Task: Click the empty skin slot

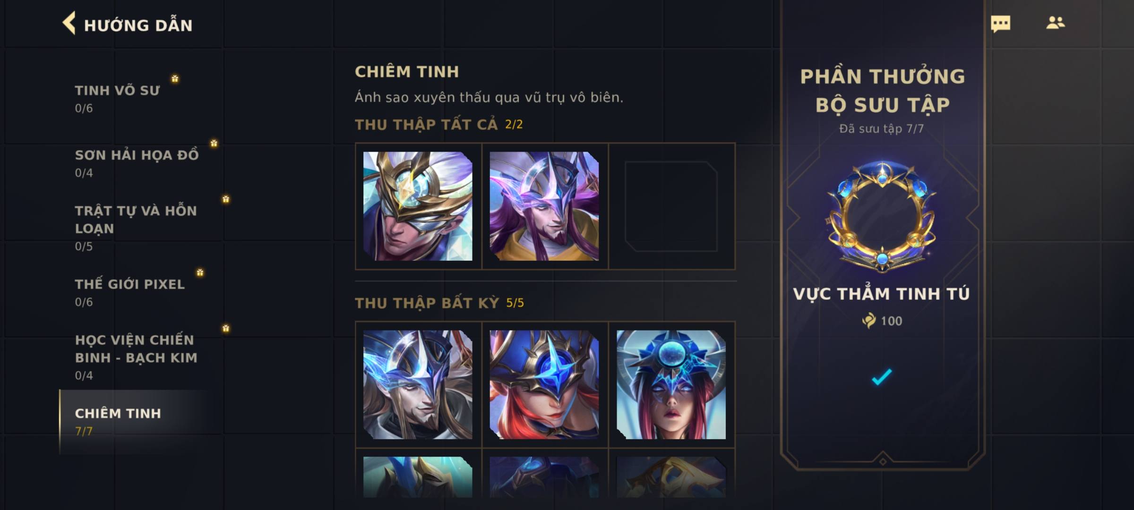Action: (671, 206)
